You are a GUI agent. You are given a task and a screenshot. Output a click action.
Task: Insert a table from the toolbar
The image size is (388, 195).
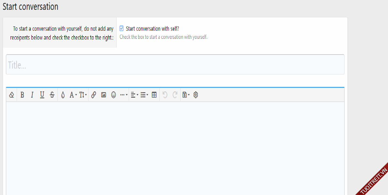(154, 95)
